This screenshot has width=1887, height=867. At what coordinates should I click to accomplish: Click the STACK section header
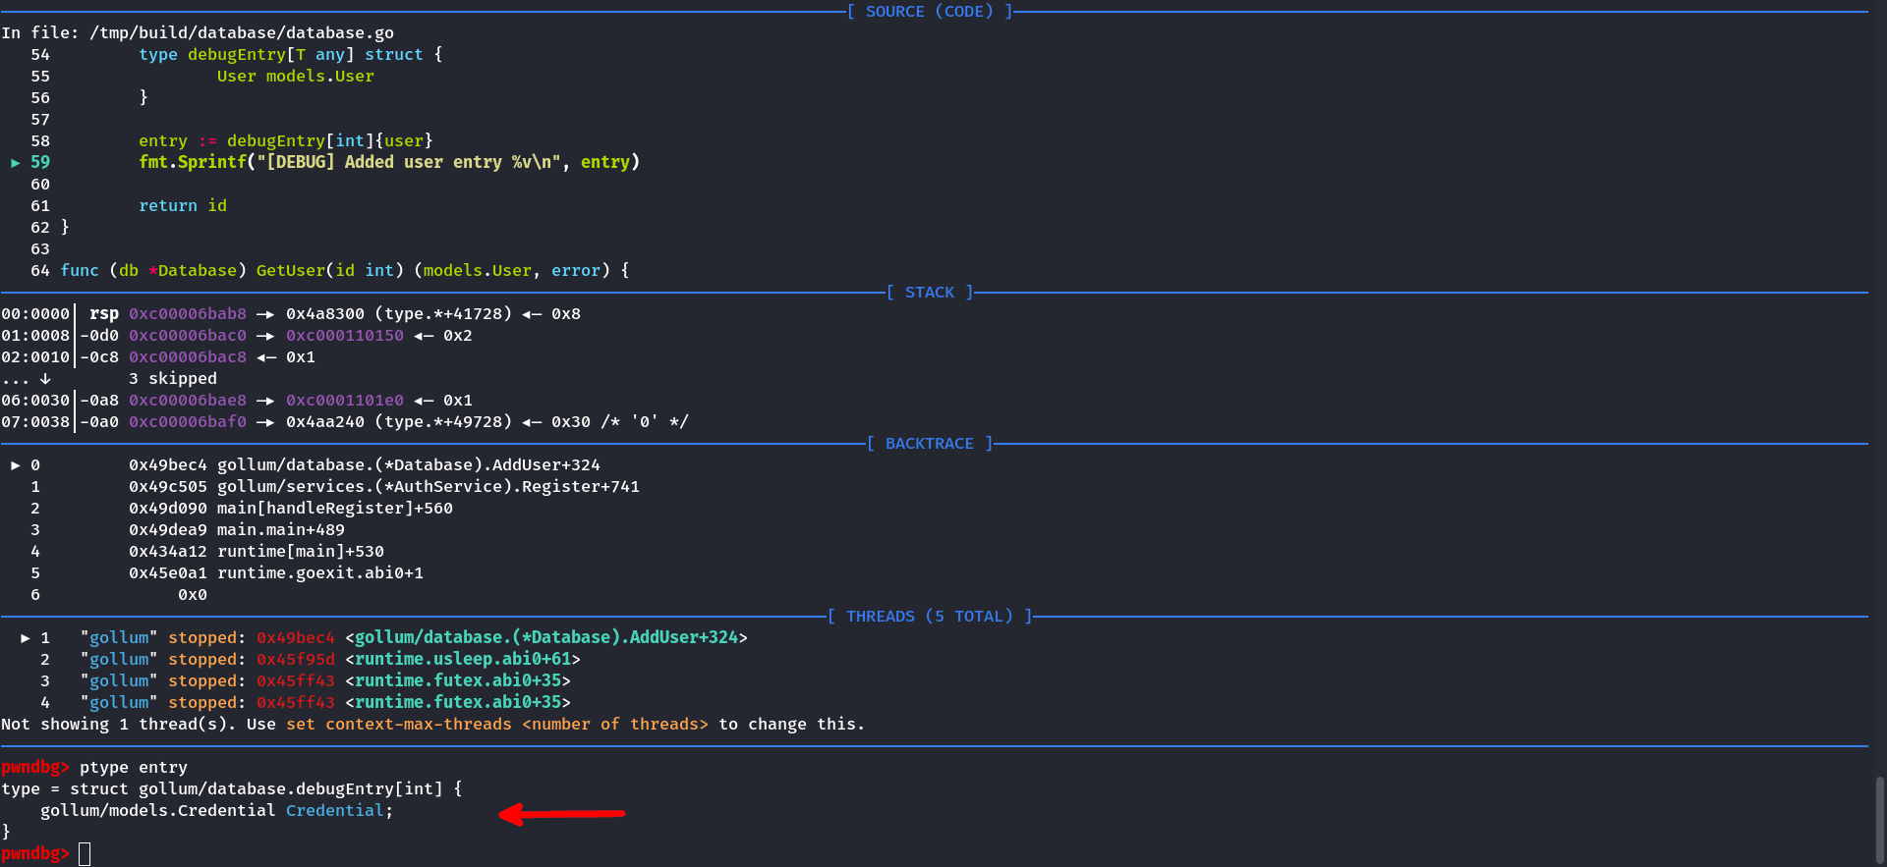coord(929,293)
